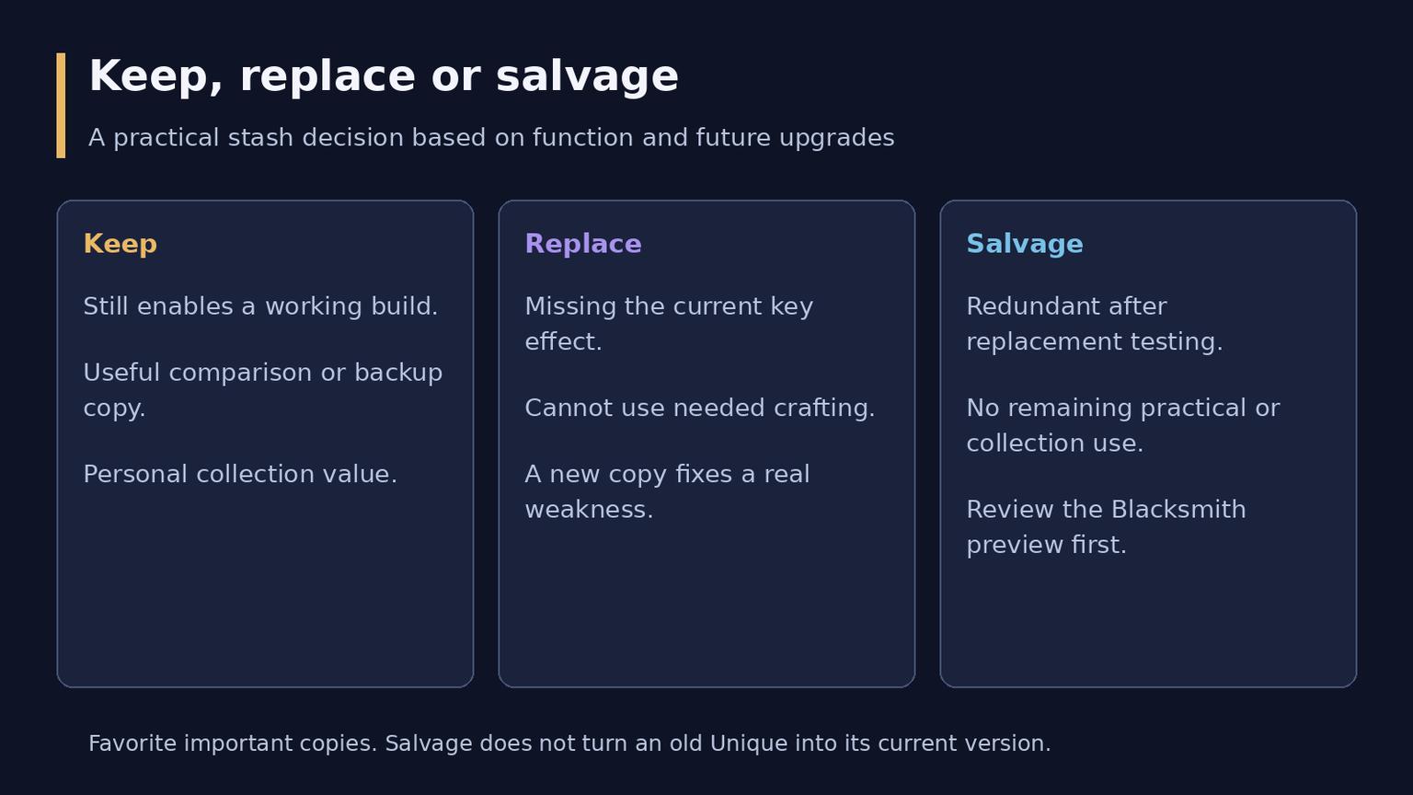Select the Salvage card heading
Screen dimensions: 1413x795
[x=1025, y=244]
